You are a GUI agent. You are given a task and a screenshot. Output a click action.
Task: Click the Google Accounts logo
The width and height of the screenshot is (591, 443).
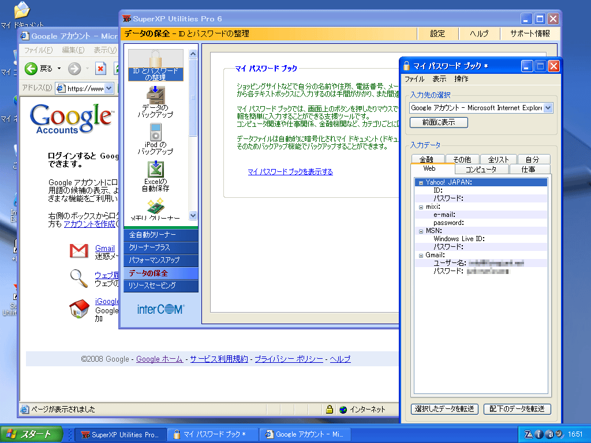71,119
